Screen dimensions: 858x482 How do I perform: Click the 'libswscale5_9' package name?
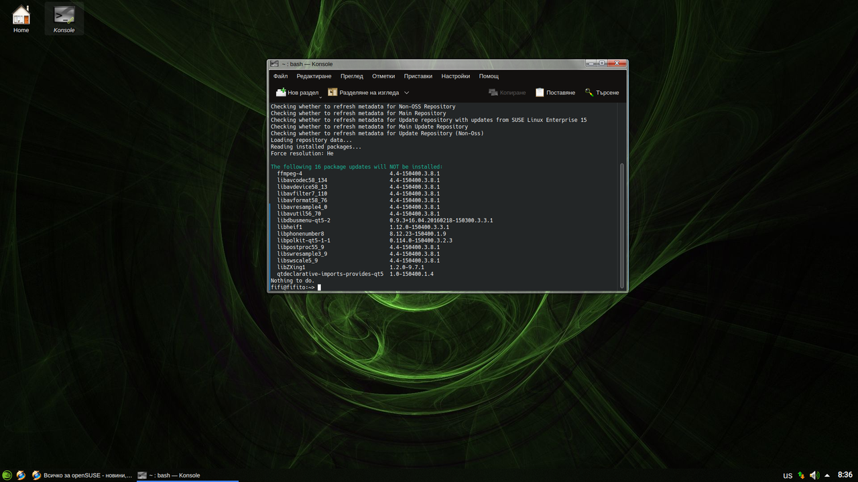pyautogui.click(x=298, y=260)
